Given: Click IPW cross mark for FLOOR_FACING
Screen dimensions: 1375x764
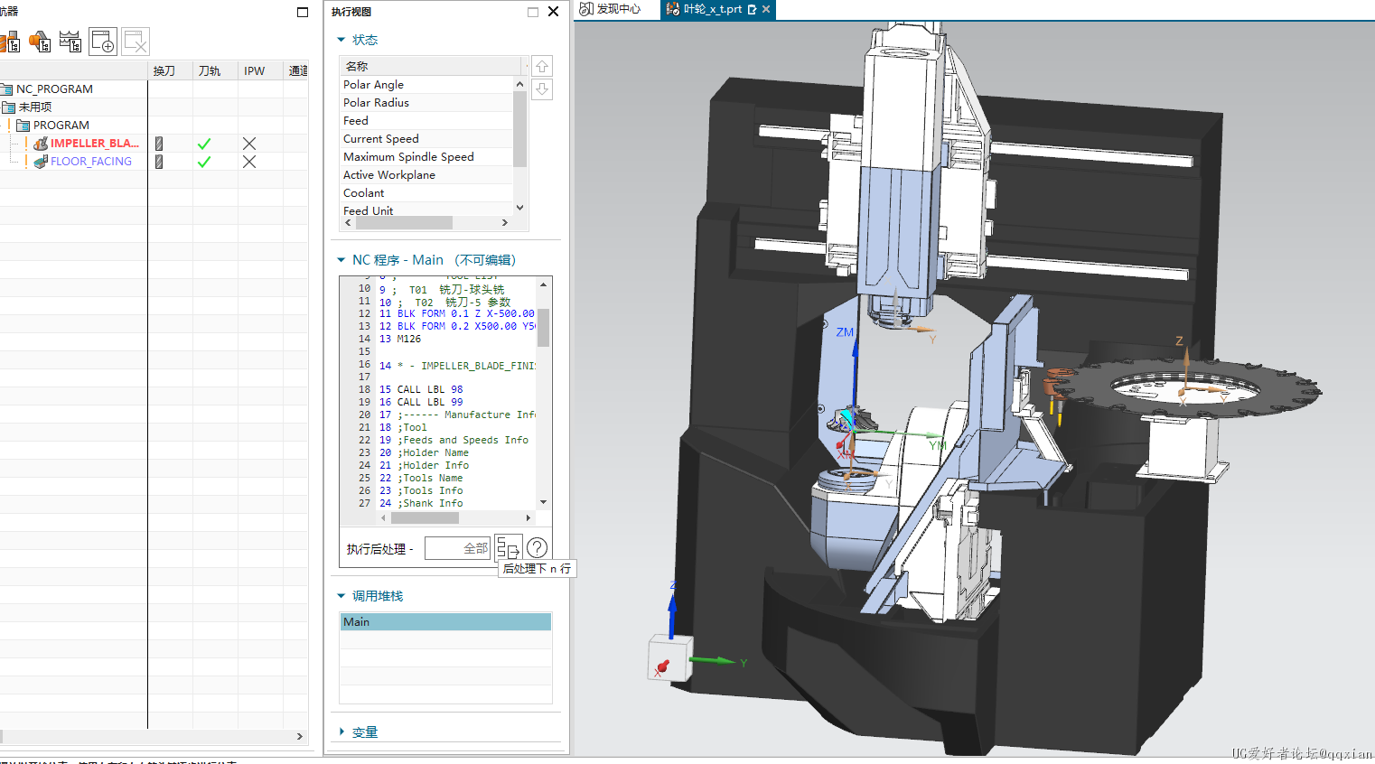Looking at the screenshot, I should pyautogui.click(x=249, y=162).
